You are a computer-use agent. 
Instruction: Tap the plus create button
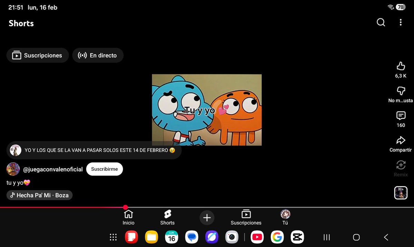click(207, 218)
